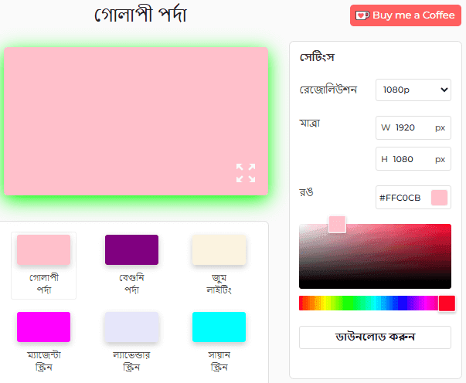Click the বেগুনি পর্দা caption text

(x=131, y=283)
